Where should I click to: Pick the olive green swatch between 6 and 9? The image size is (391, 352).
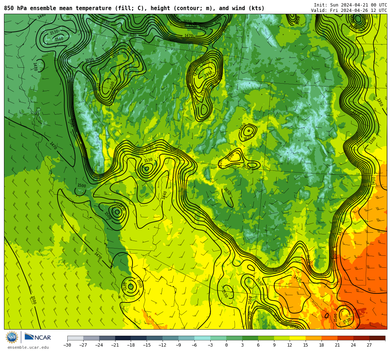266,338
